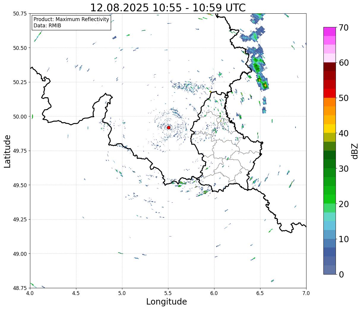
Task: Click the slate blue swatch at the colorbar bottom
Action: click(330, 269)
